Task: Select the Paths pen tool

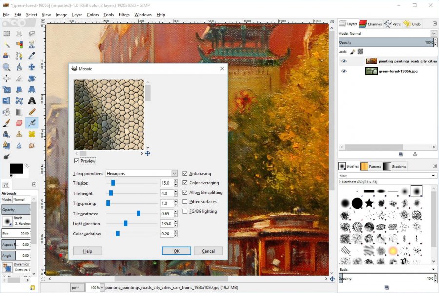Action: click(x=19, y=56)
